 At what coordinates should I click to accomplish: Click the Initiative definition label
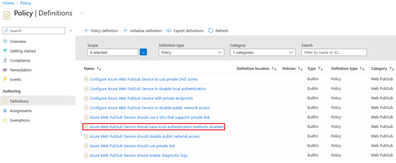(146, 31)
